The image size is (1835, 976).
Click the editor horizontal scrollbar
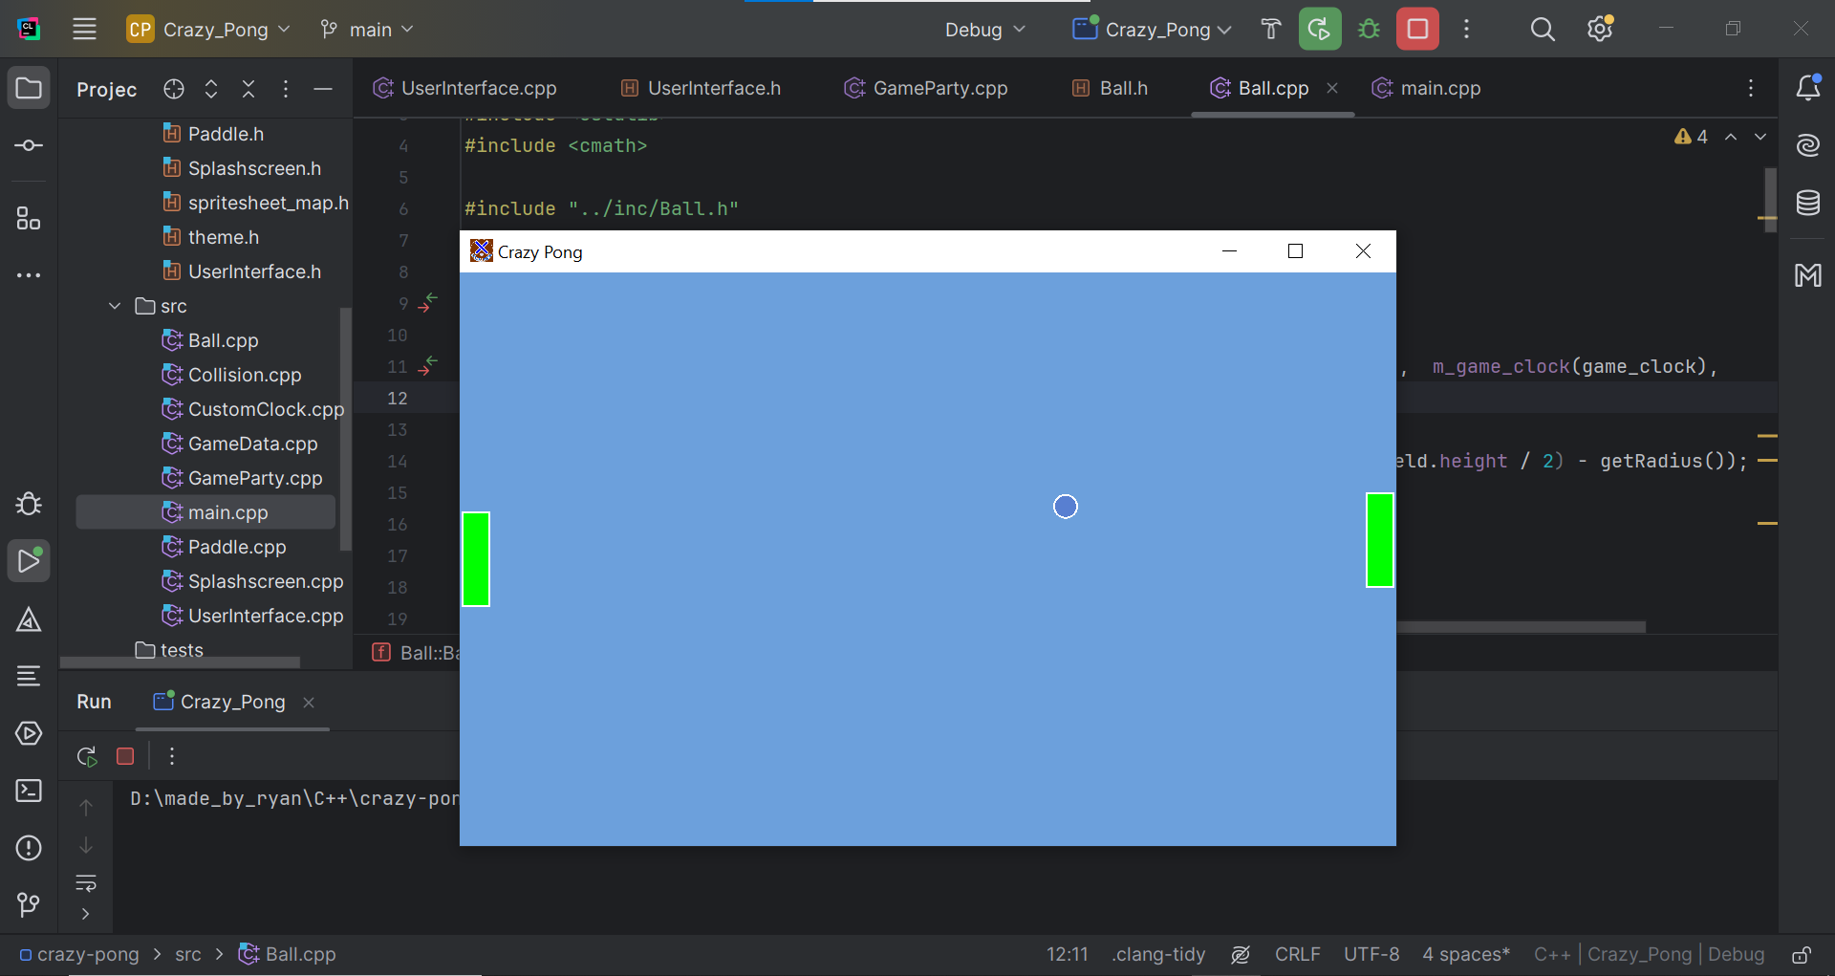pyautogui.click(x=1521, y=627)
